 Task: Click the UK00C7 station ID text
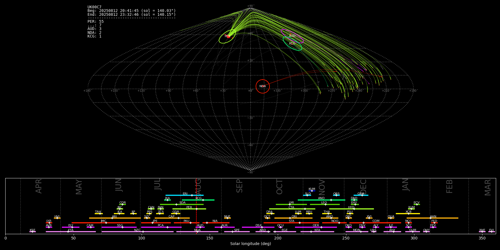coord(94,7)
